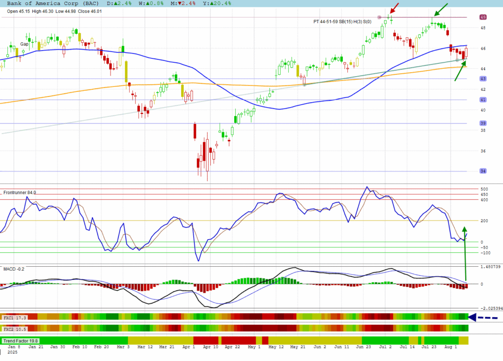Click the Jul 23 date label

pos(429,347)
